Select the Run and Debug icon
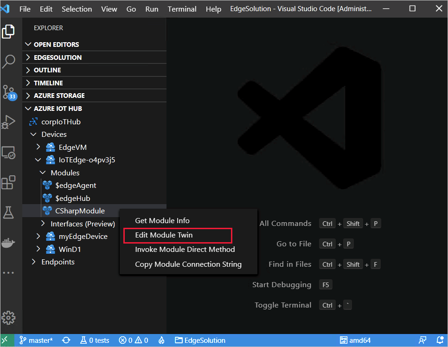Viewport: 448px width, 347px height. pyautogui.click(x=9, y=122)
